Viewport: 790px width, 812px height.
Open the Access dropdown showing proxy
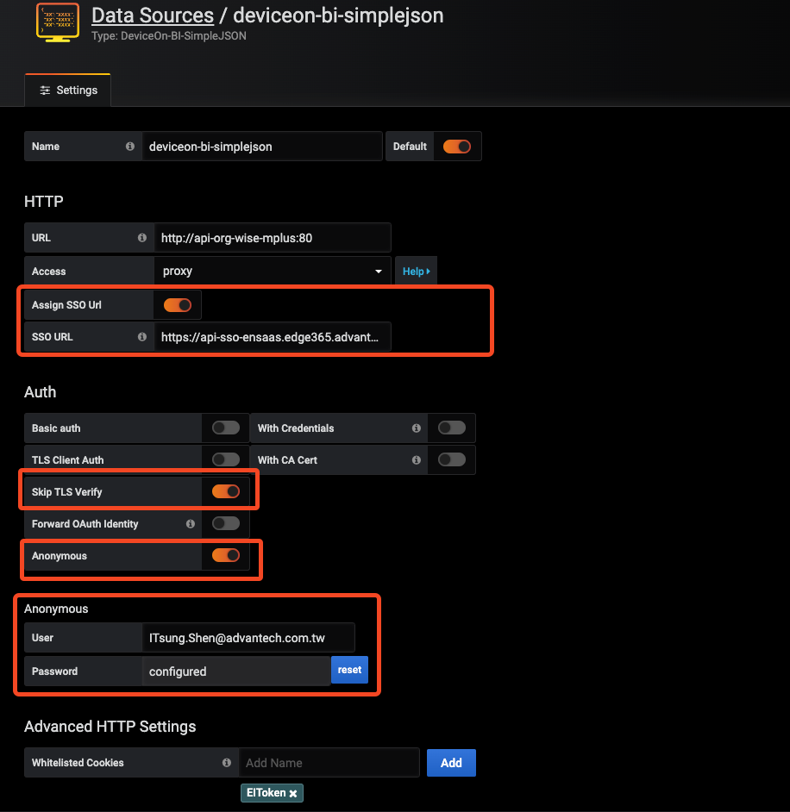(x=273, y=270)
